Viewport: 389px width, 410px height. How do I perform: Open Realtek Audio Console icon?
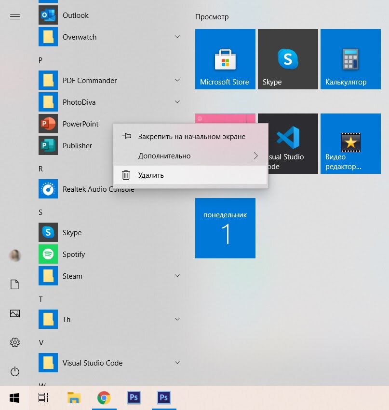click(48, 189)
